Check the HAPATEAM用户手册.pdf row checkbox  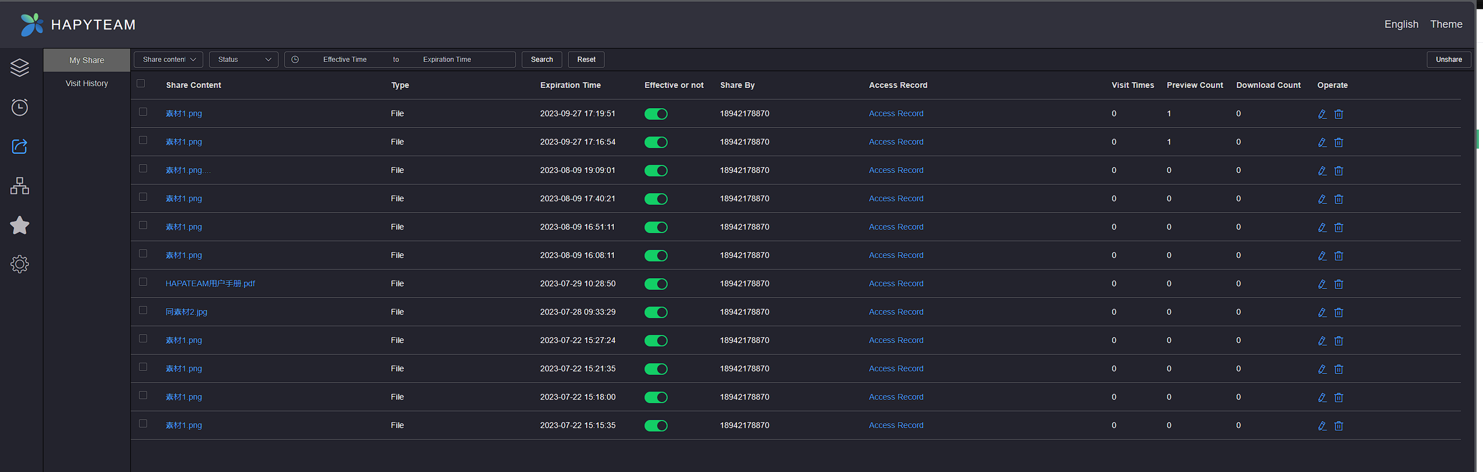coord(143,282)
